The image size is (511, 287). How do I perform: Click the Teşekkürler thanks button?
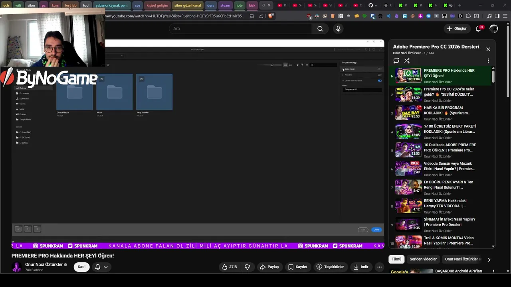(330, 267)
